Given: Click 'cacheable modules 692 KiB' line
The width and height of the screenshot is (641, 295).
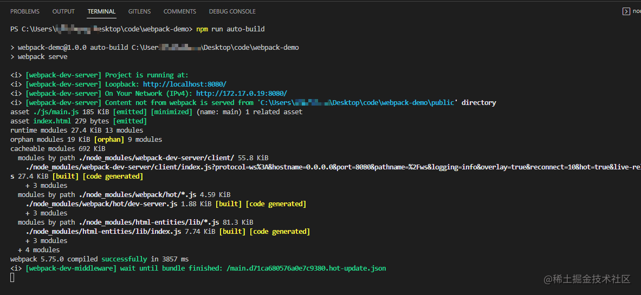Looking at the screenshot, I should tap(57, 149).
